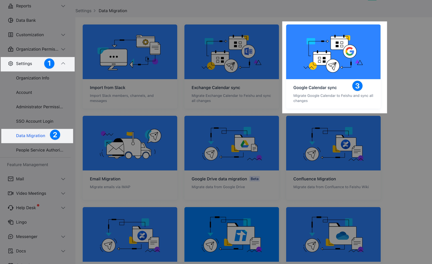The height and width of the screenshot is (264, 432).
Task: Click Settings breadcrumb link
Action: pos(83,11)
